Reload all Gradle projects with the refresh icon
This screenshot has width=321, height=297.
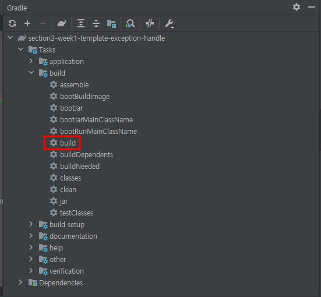coord(12,23)
